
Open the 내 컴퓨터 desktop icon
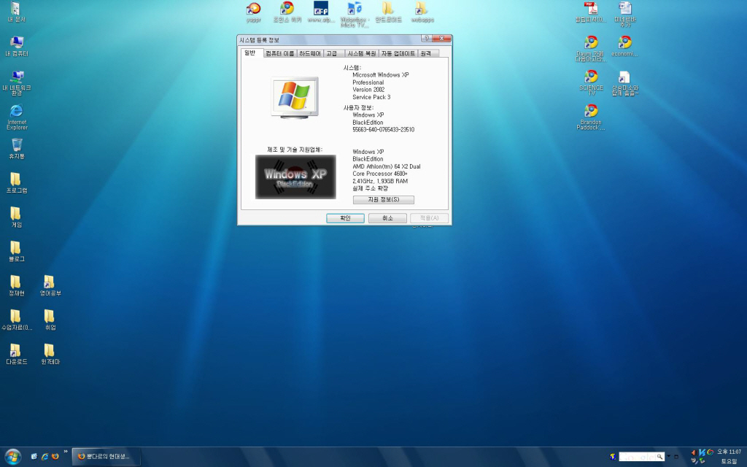[x=17, y=46]
